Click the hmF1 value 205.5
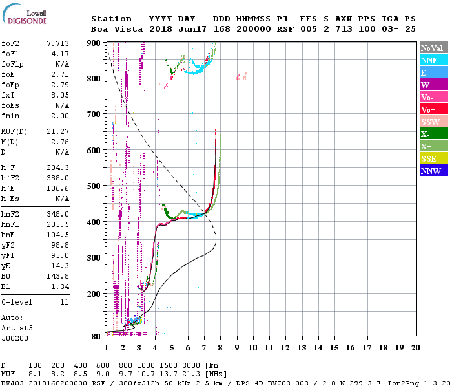This screenshot has height=388, width=452. pyautogui.click(x=58, y=224)
